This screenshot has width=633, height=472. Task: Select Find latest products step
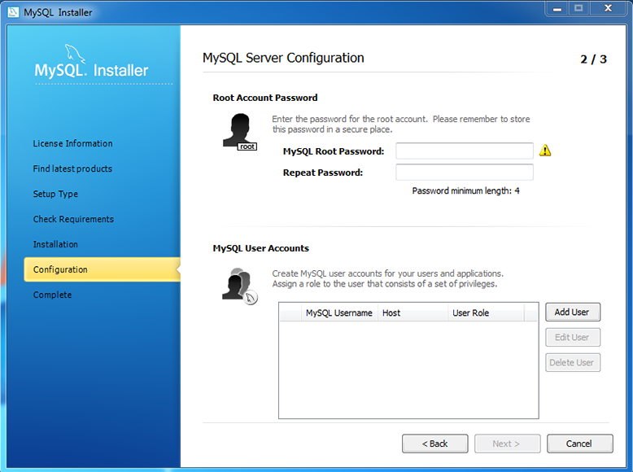tap(72, 168)
